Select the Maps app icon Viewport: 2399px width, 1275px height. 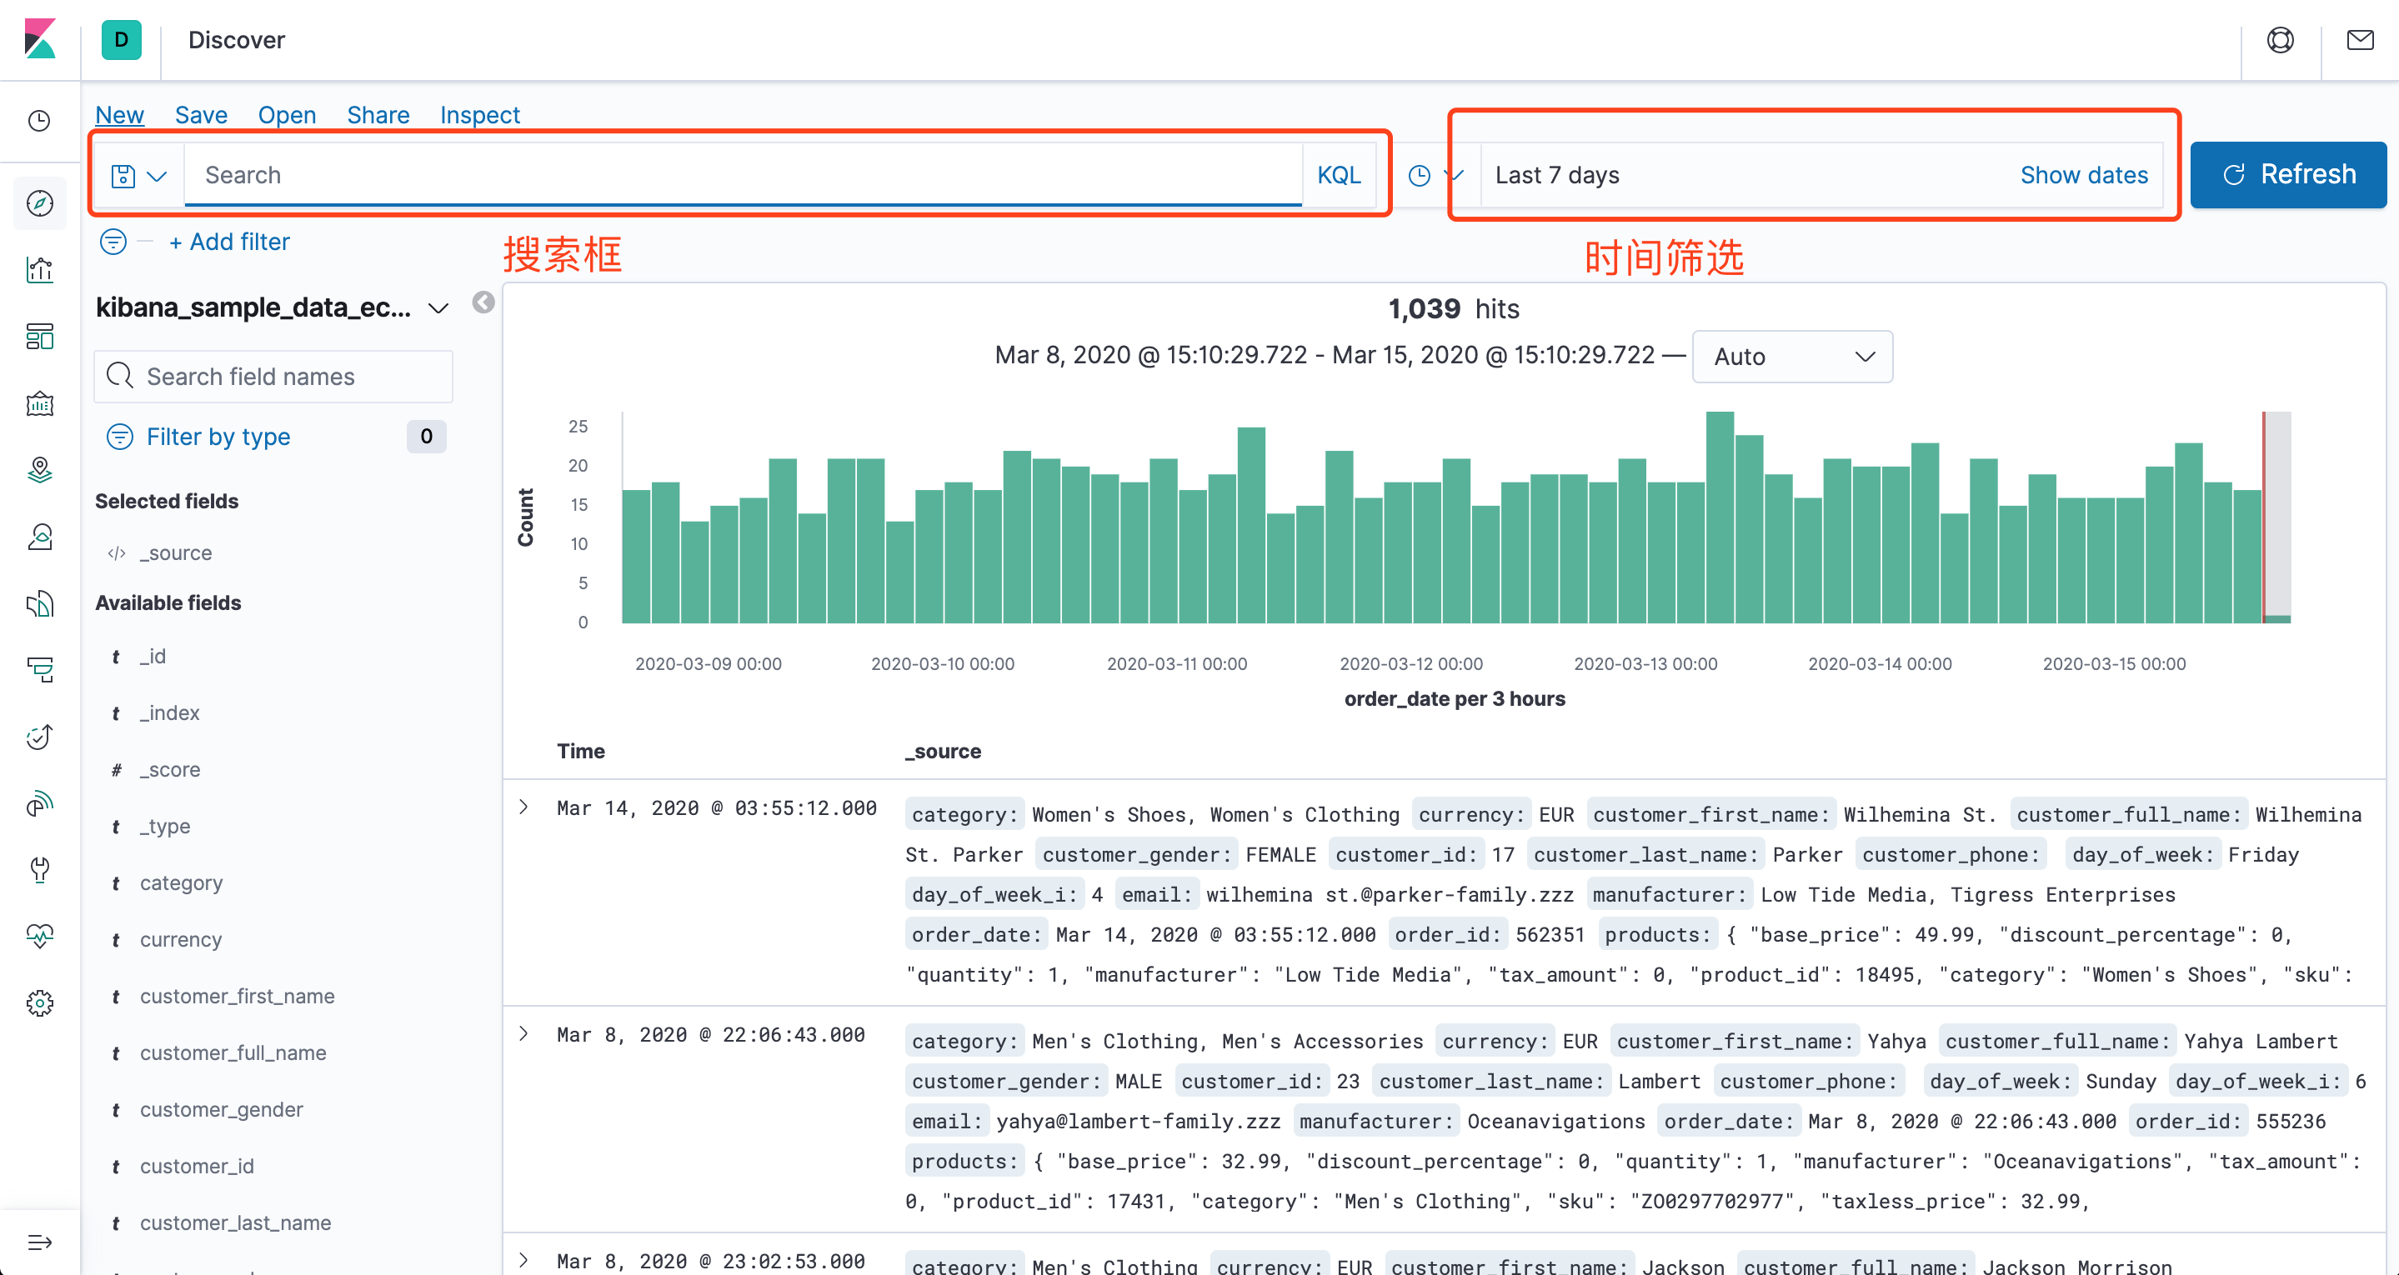pyautogui.click(x=40, y=470)
